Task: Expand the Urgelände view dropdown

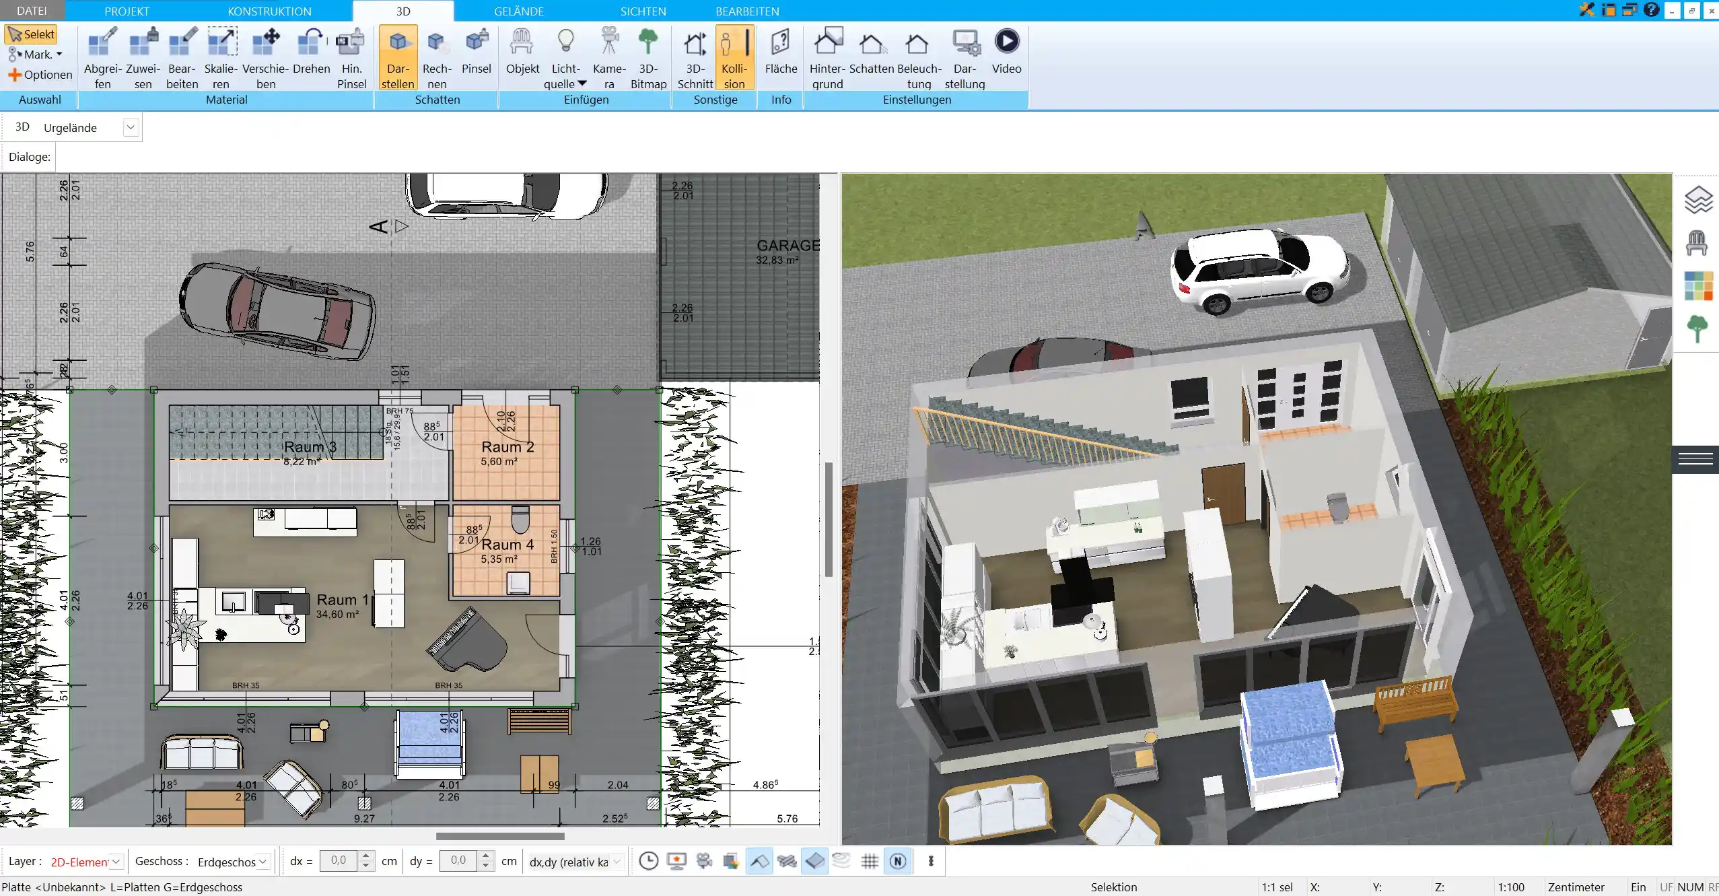Action: [131, 127]
